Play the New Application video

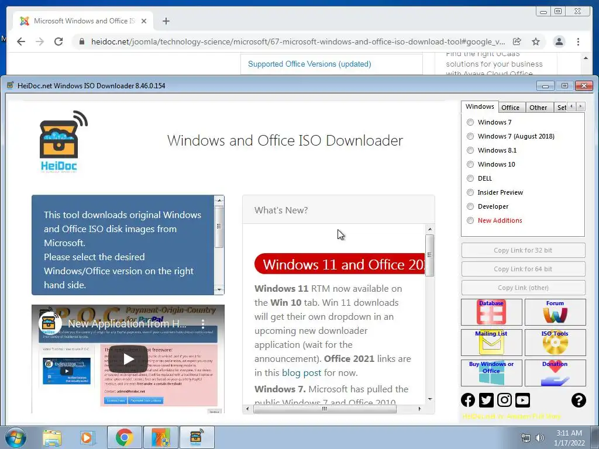click(x=128, y=360)
